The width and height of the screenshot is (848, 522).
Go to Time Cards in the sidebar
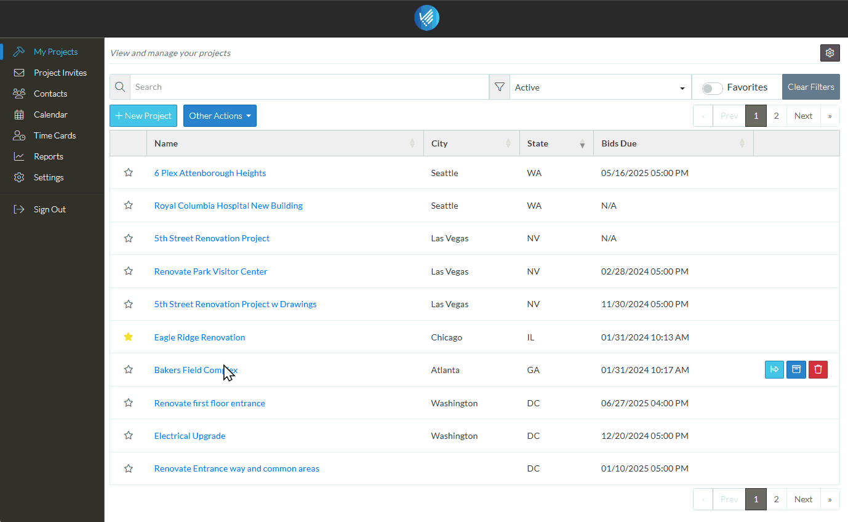(x=55, y=135)
